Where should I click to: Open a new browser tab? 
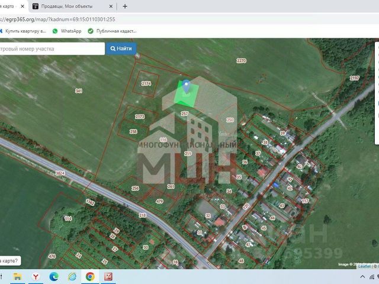(x=125, y=7)
